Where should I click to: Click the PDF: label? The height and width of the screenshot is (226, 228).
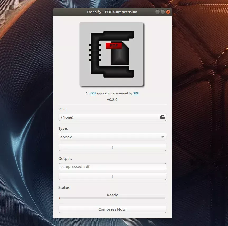[62, 109]
